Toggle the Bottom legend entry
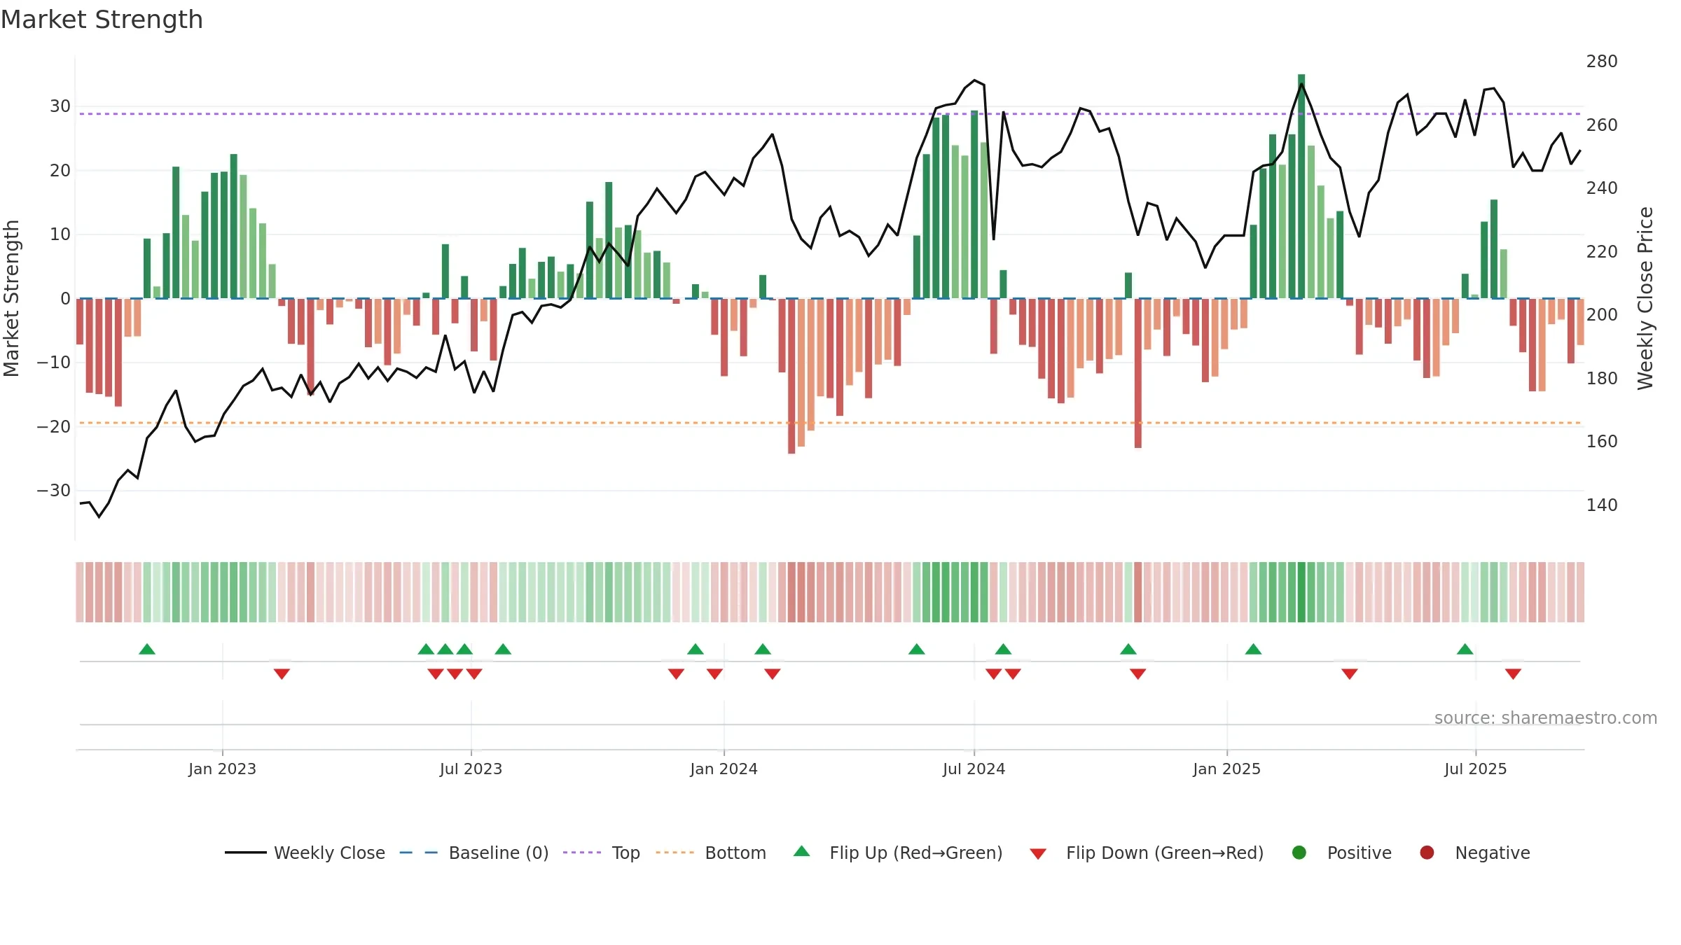The image size is (1681, 945). [711, 853]
